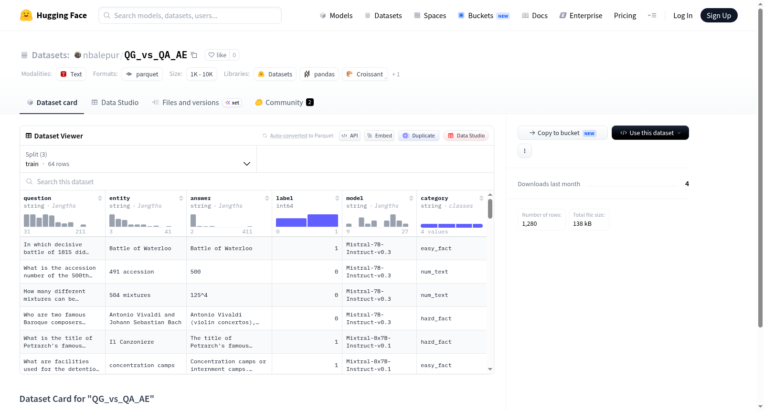Image resolution: width=764 pixels, height=411 pixels.
Task: Open Docs in the top navigation
Action: [534, 16]
